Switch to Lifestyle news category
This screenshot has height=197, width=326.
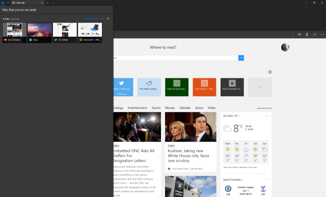pyautogui.click(x=185, y=107)
